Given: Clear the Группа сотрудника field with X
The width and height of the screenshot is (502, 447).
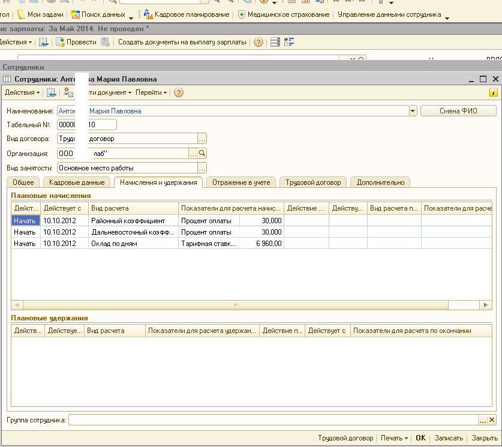Looking at the screenshot, I should [x=492, y=420].
